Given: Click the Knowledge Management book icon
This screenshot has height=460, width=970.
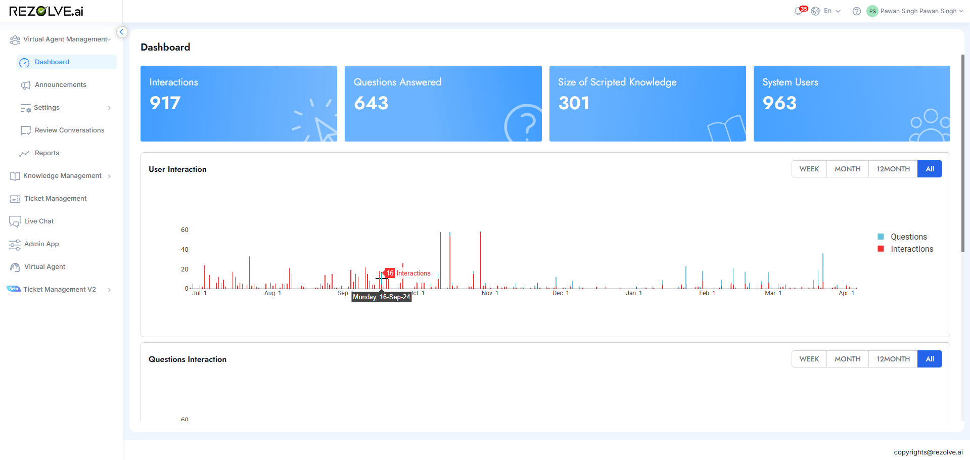Looking at the screenshot, I should [x=15, y=176].
